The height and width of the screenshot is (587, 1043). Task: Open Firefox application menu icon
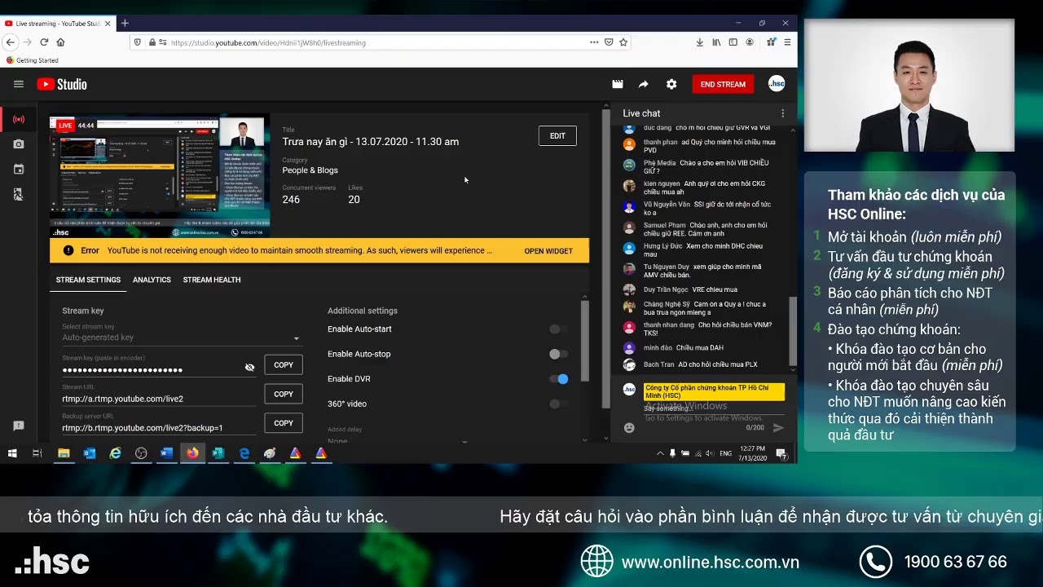click(787, 42)
